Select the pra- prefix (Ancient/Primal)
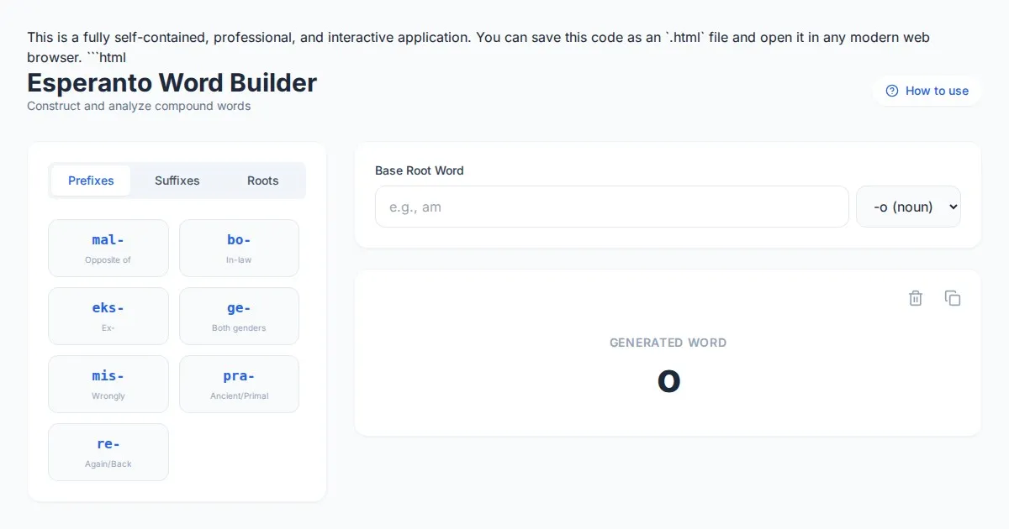This screenshot has height=529, width=1009. pos(239,384)
